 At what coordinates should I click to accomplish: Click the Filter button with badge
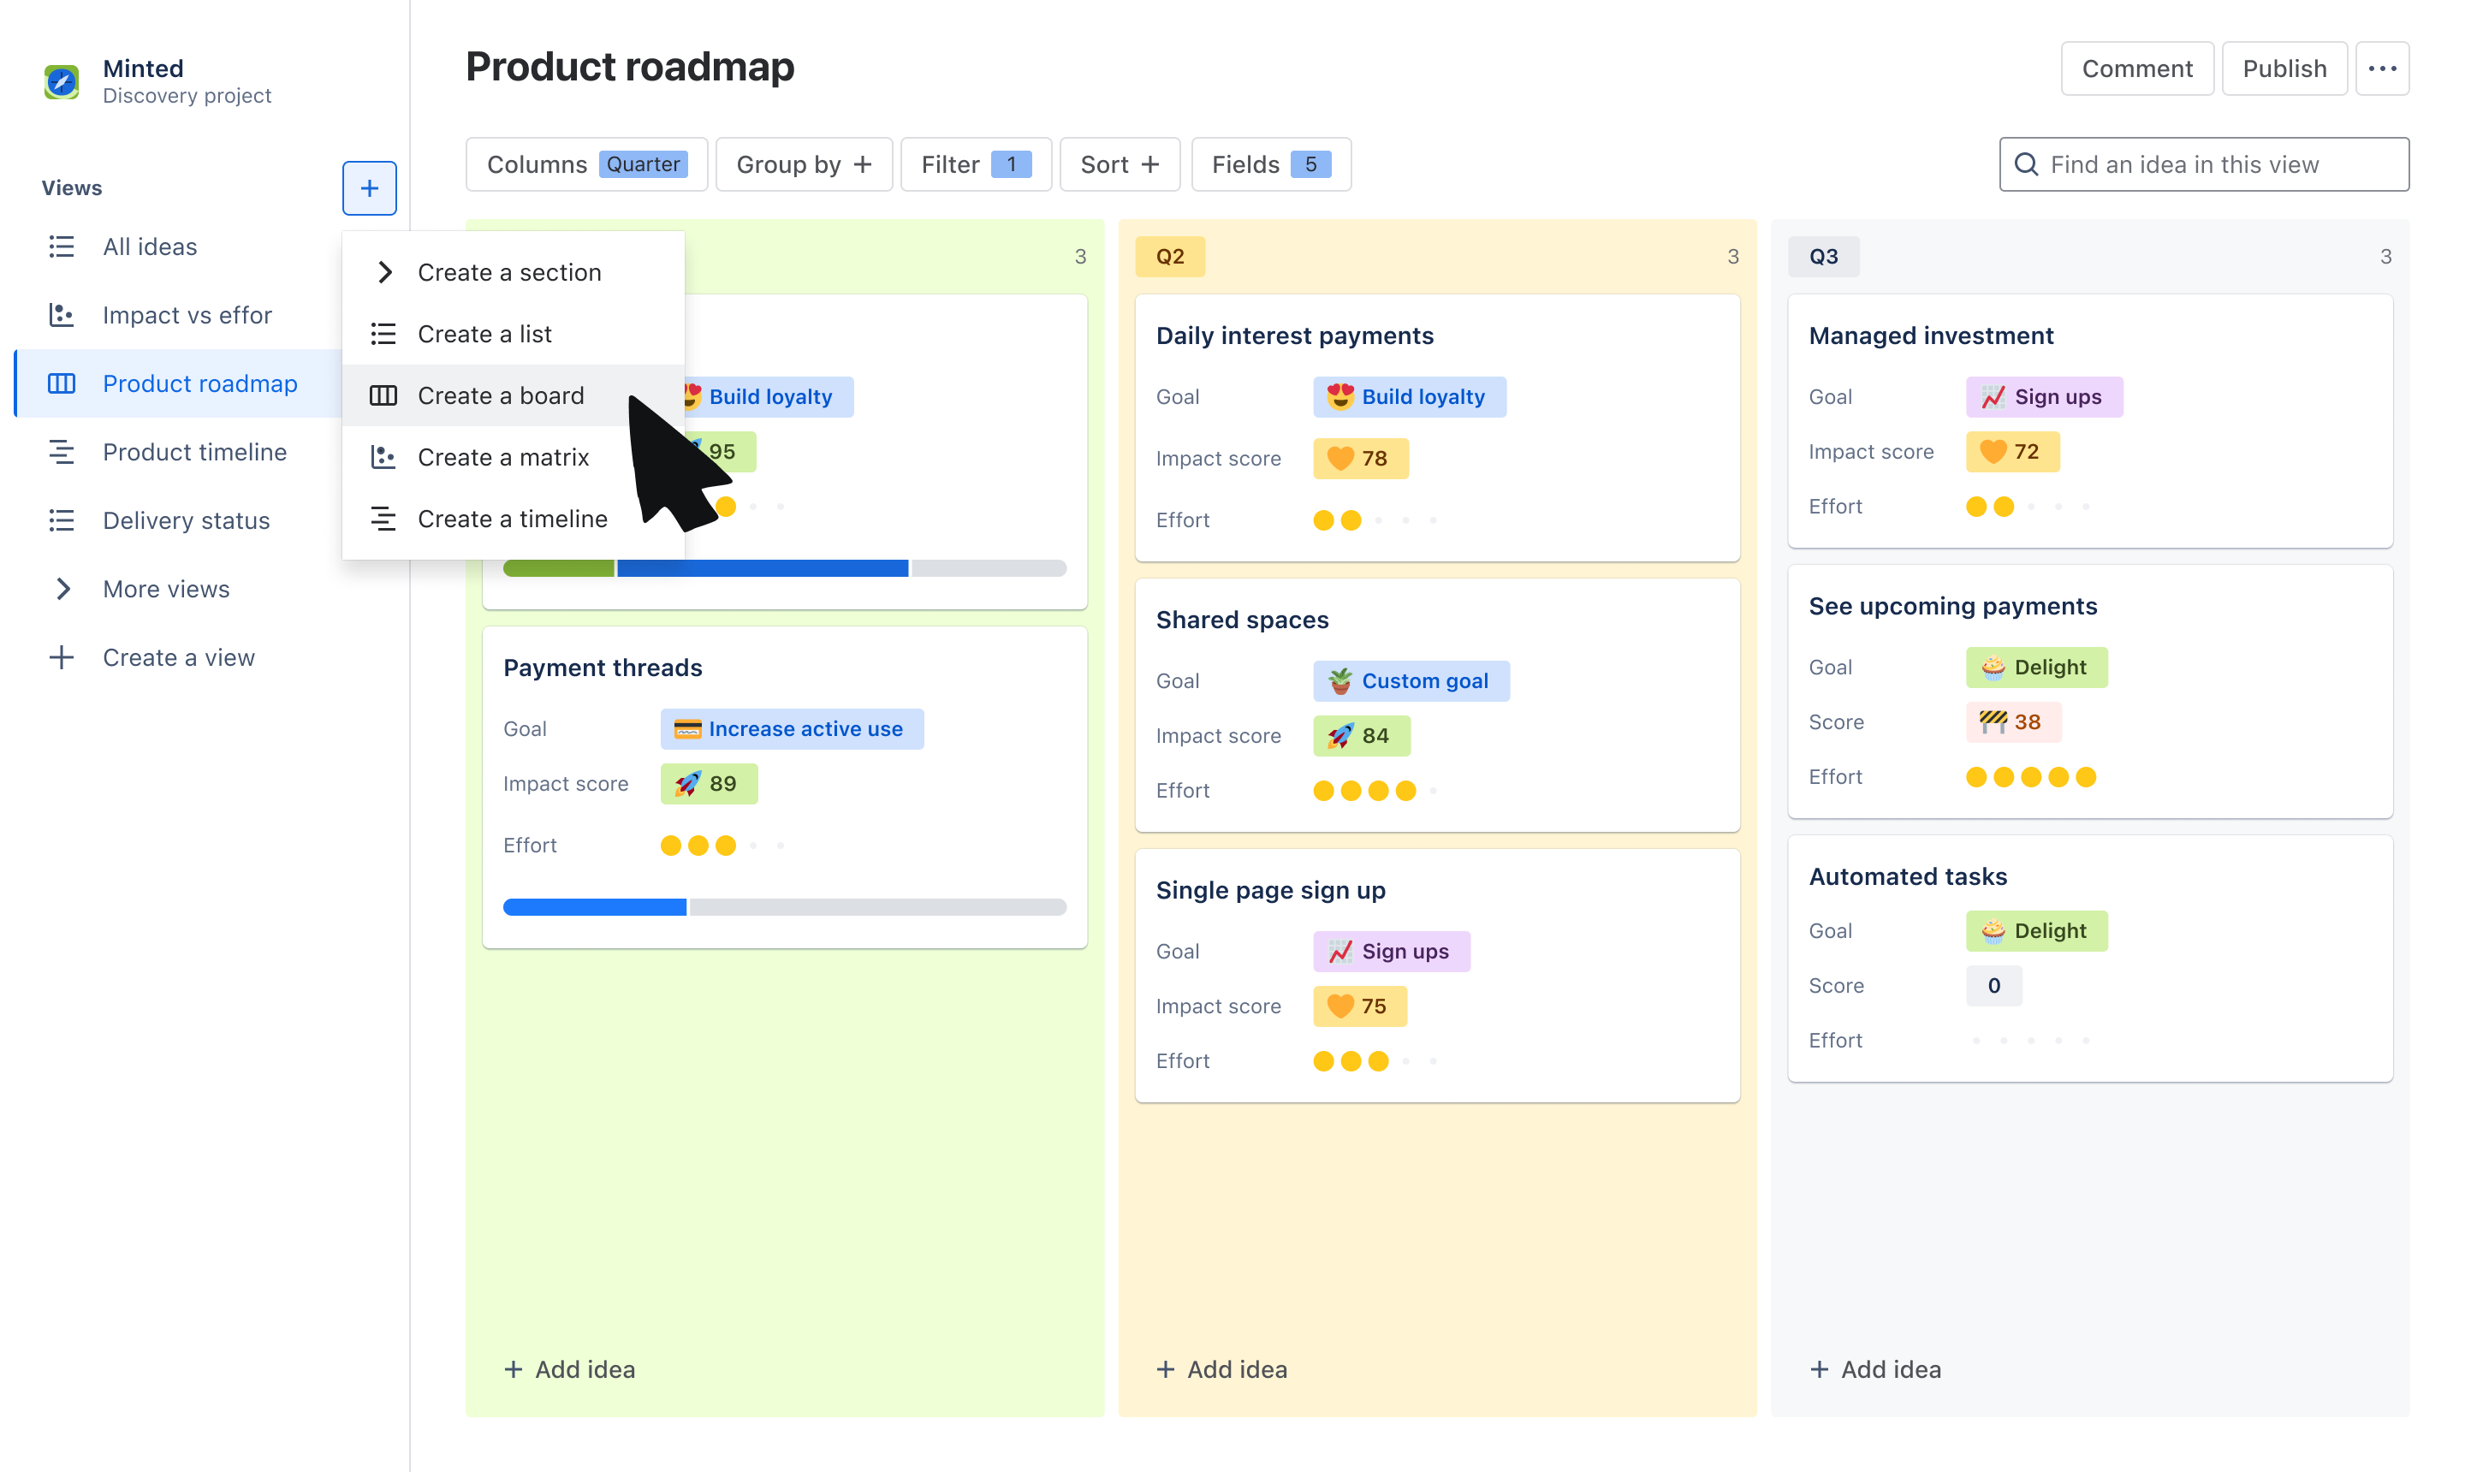(x=972, y=164)
